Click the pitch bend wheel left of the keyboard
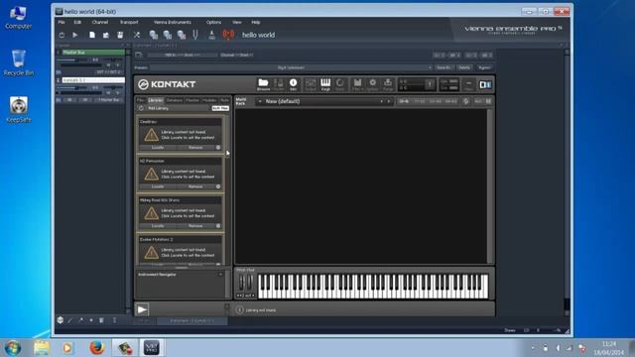This screenshot has height=357, width=635. pos(241,282)
